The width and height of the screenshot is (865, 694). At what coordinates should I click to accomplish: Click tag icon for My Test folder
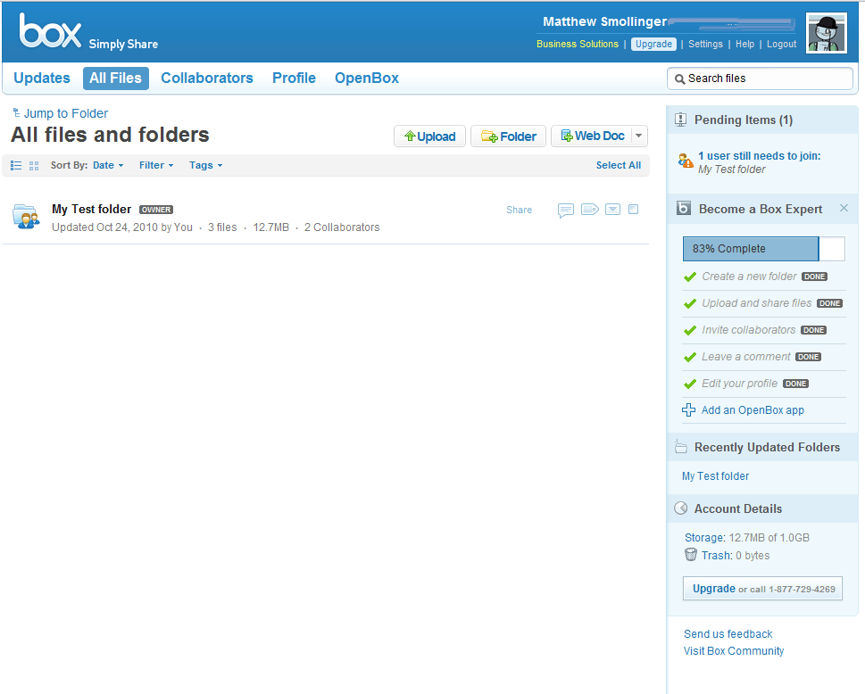(590, 210)
